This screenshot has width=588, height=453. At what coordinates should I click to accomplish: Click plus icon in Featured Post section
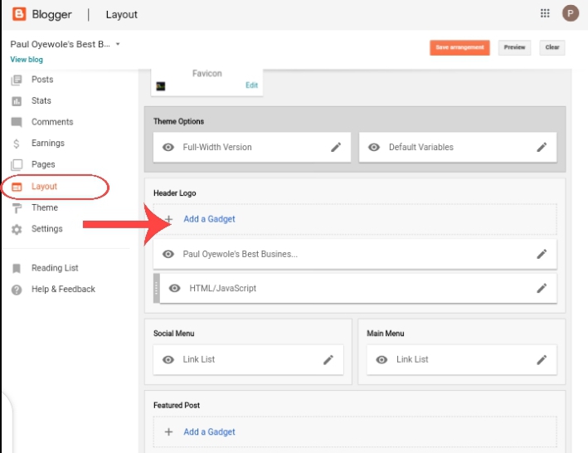coord(168,432)
